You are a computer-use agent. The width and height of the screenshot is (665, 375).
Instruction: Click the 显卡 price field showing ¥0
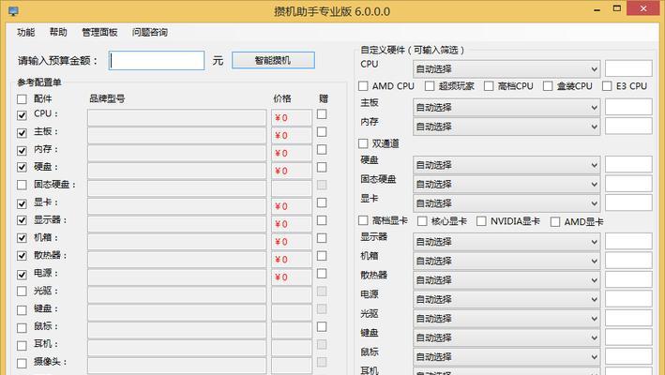(292, 206)
